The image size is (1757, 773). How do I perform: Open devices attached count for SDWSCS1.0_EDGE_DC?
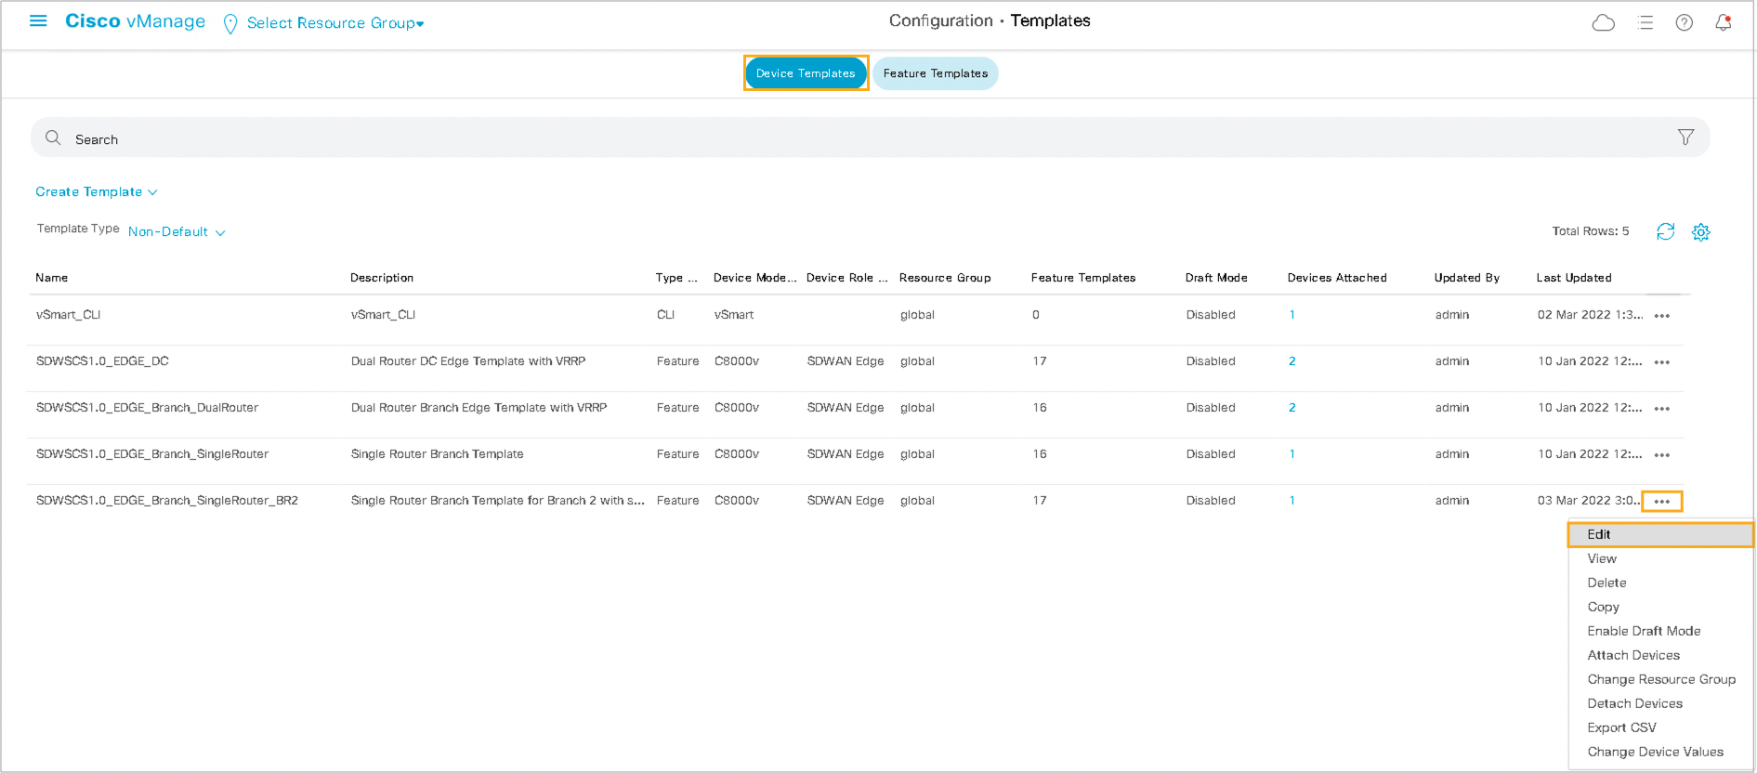[1292, 361]
